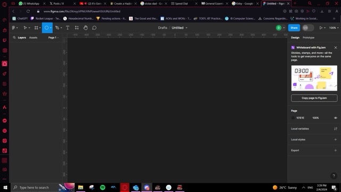Expand the Untitled file name menu

tap(180, 28)
